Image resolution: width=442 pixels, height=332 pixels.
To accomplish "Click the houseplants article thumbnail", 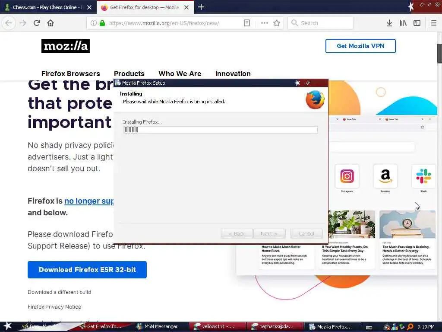I will pyautogui.click(x=351, y=224).
